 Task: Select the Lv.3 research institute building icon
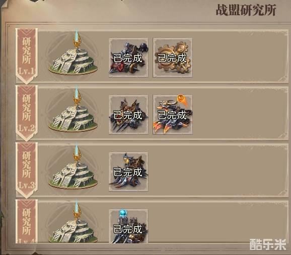tap(73, 168)
